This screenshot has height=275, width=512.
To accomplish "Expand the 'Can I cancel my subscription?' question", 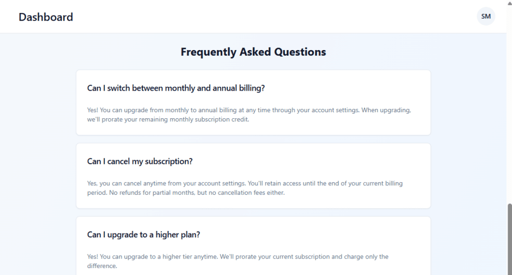I will [x=140, y=161].
